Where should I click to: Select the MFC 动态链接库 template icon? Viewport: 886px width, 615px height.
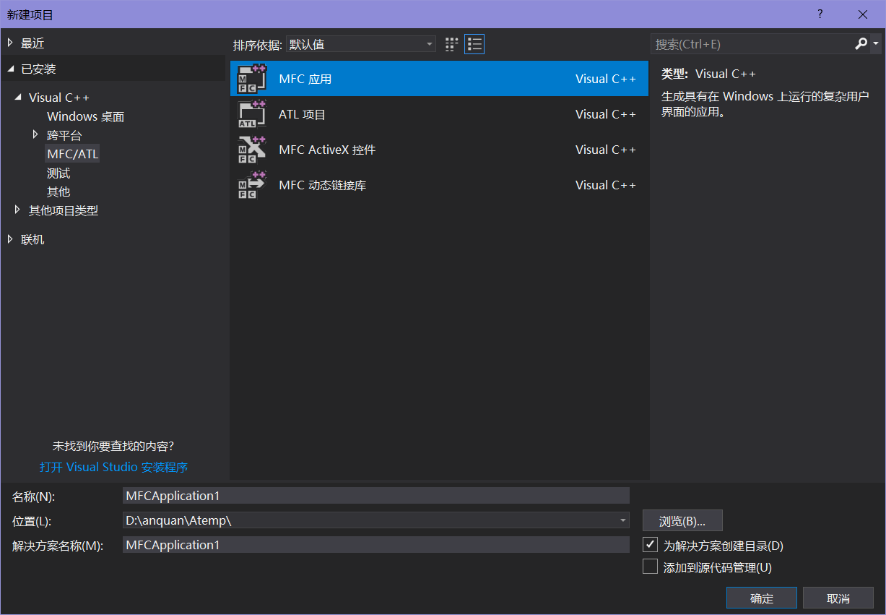(252, 185)
